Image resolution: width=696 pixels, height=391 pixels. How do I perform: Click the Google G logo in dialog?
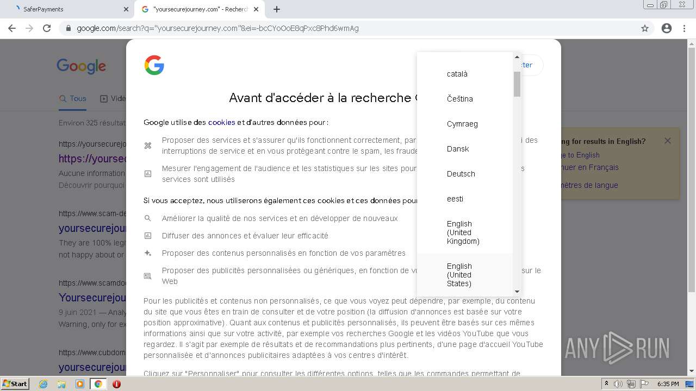pos(154,65)
